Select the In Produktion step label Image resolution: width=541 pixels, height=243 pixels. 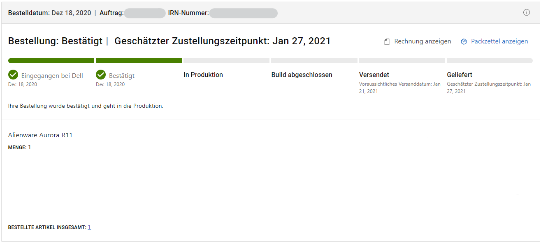pos(203,75)
